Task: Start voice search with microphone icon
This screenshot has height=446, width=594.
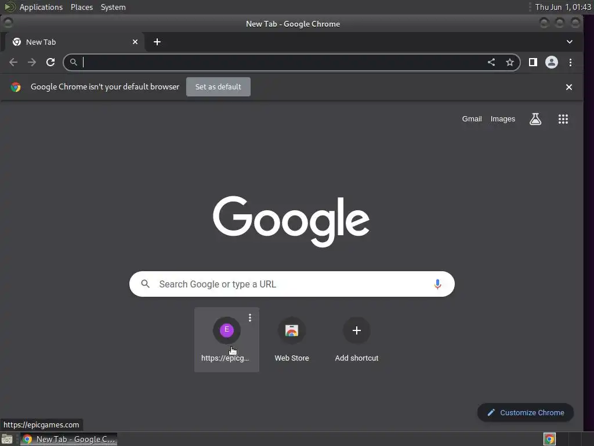Action: [437, 284]
